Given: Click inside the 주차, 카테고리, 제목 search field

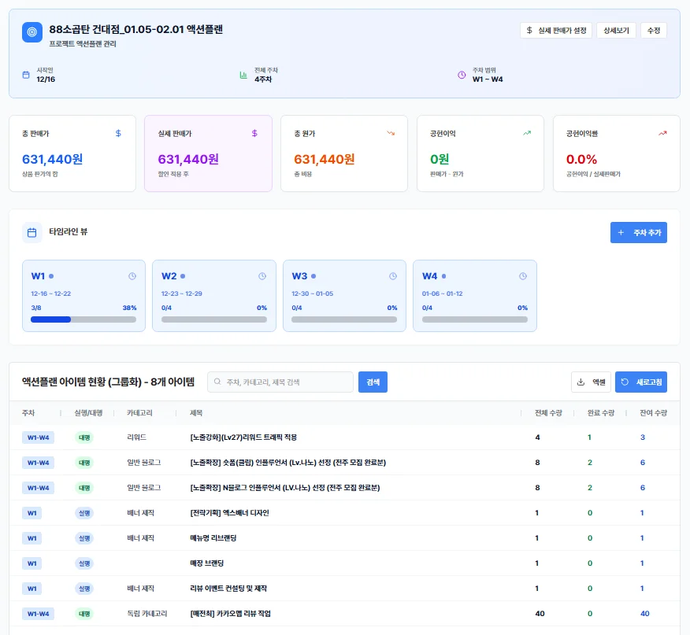Looking at the screenshot, I should click(284, 382).
